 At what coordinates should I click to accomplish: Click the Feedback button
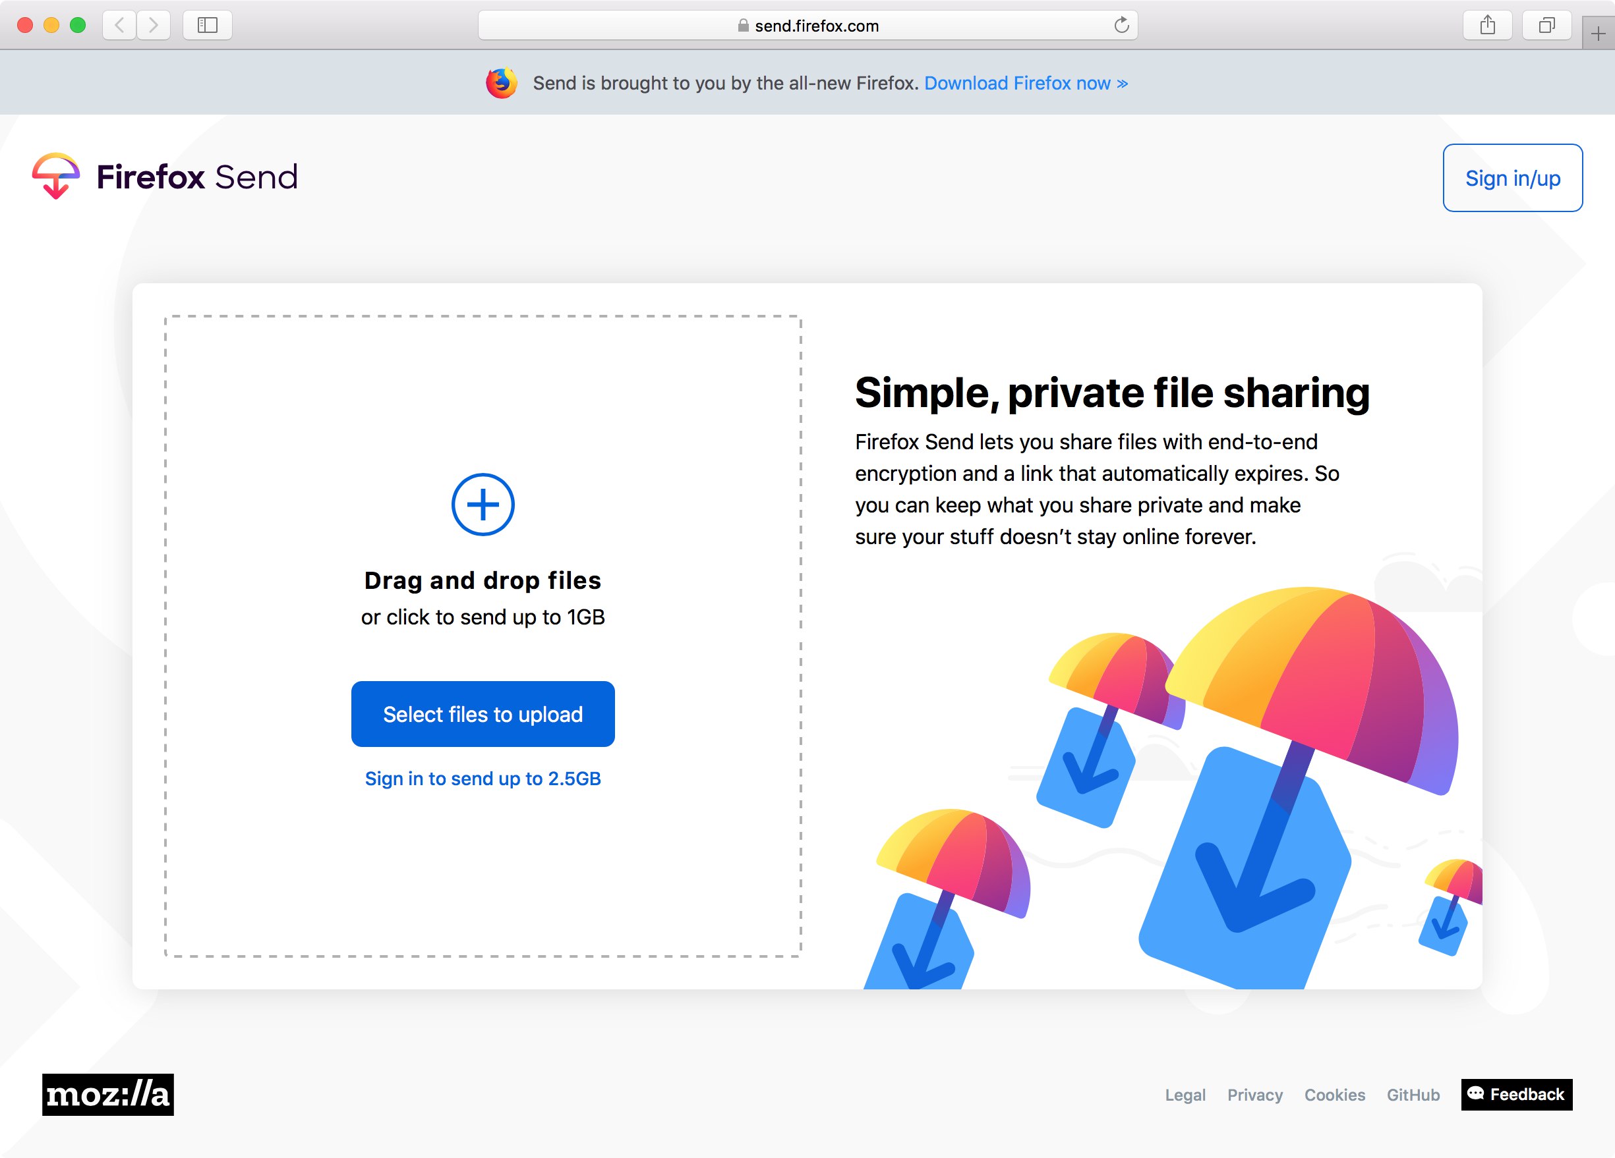1517,1095
